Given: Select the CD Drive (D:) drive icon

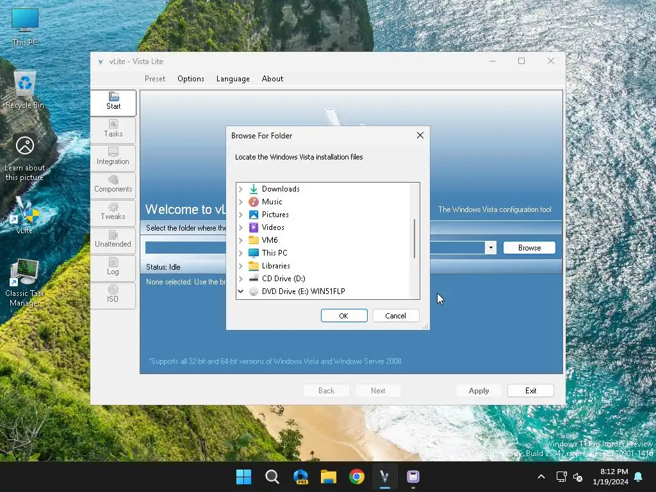Looking at the screenshot, I should coord(254,279).
